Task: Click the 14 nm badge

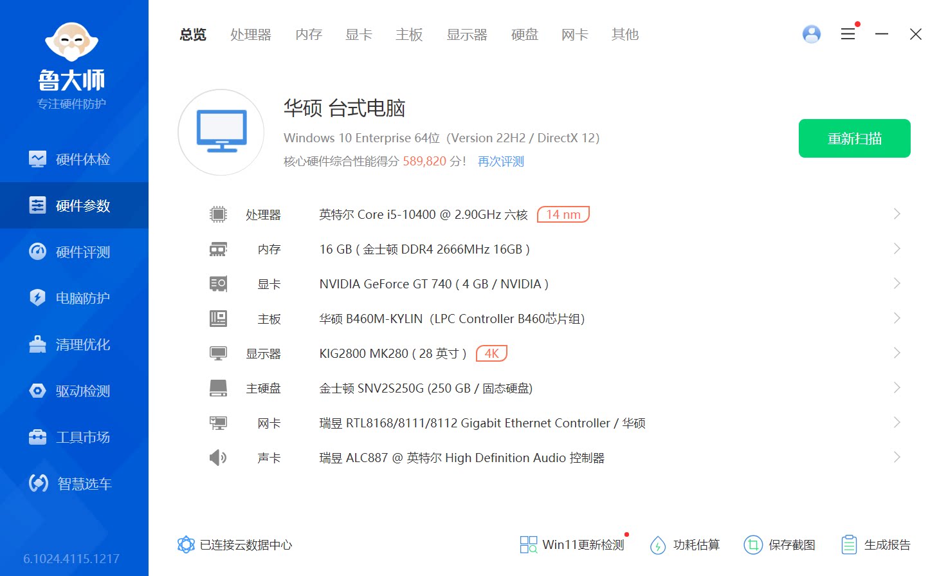Action: point(563,214)
